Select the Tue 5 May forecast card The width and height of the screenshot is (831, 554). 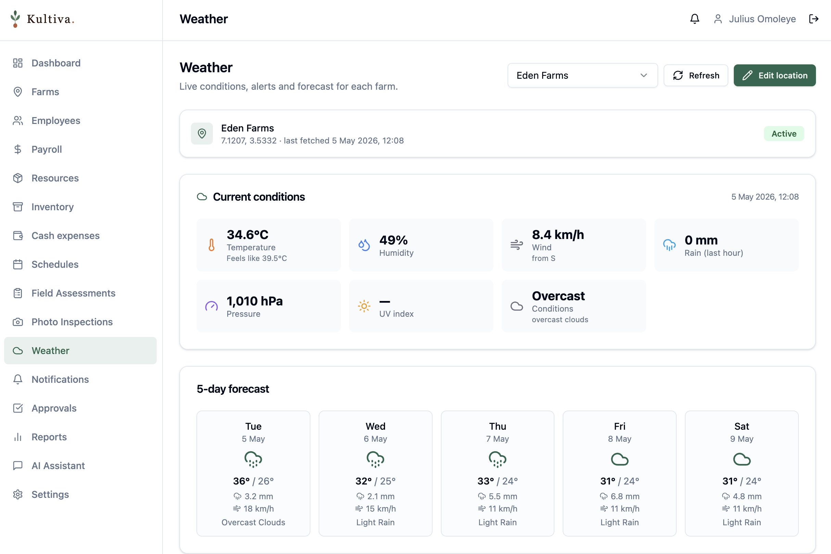click(253, 474)
